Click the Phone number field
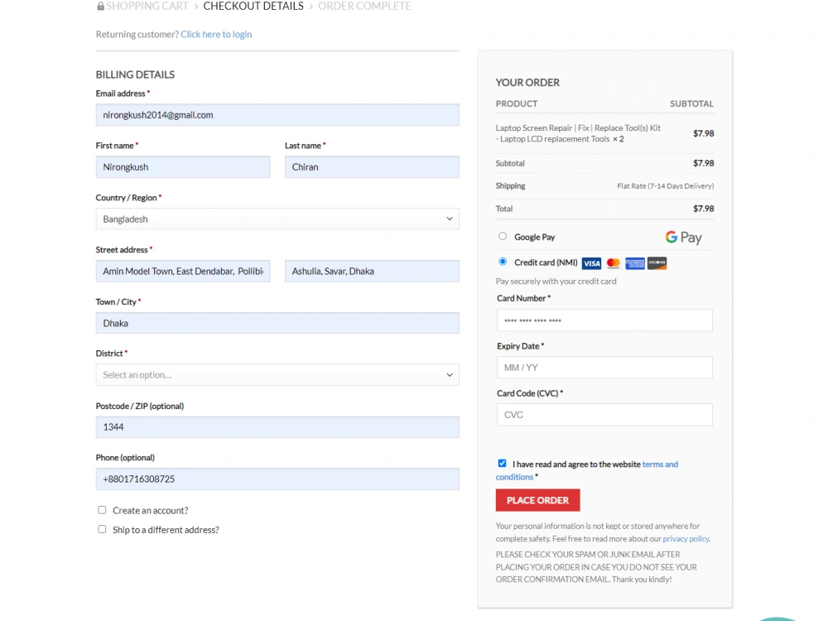This screenshot has height=621, width=828. click(277, 479)
